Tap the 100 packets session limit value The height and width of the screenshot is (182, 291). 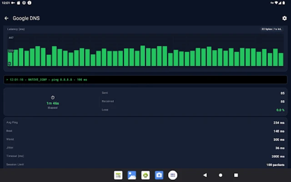tap(276, 165)
